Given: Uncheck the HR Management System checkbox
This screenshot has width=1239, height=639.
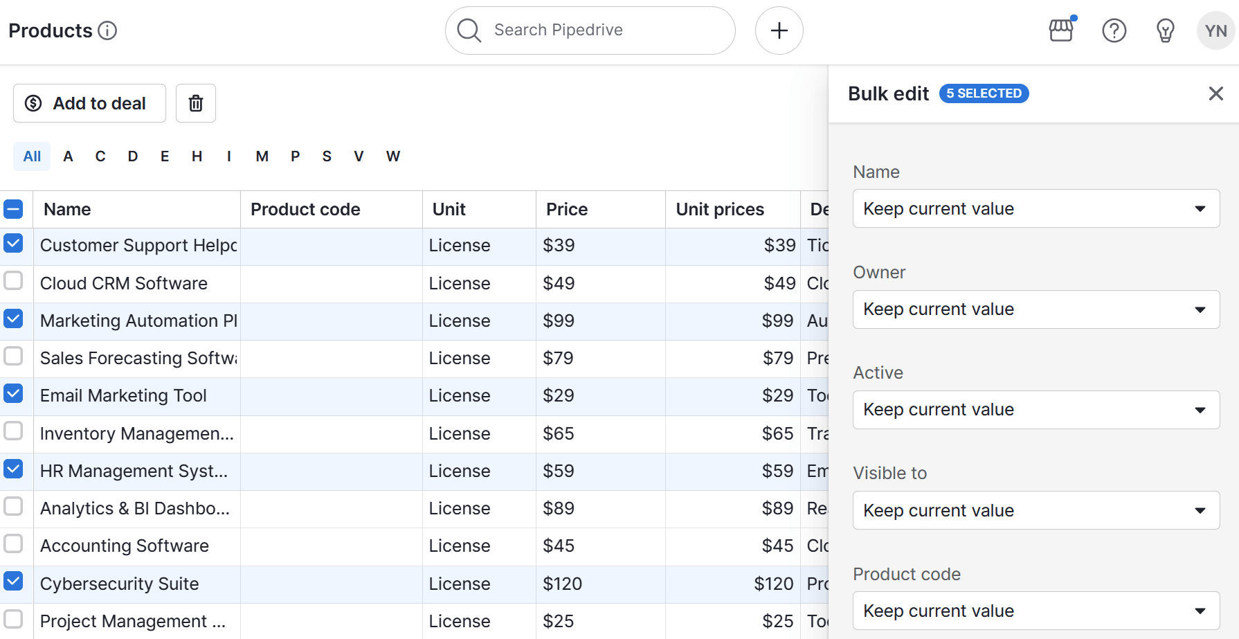Looking at the screenshot, I should pyautogui.click(x=13, y=469).
